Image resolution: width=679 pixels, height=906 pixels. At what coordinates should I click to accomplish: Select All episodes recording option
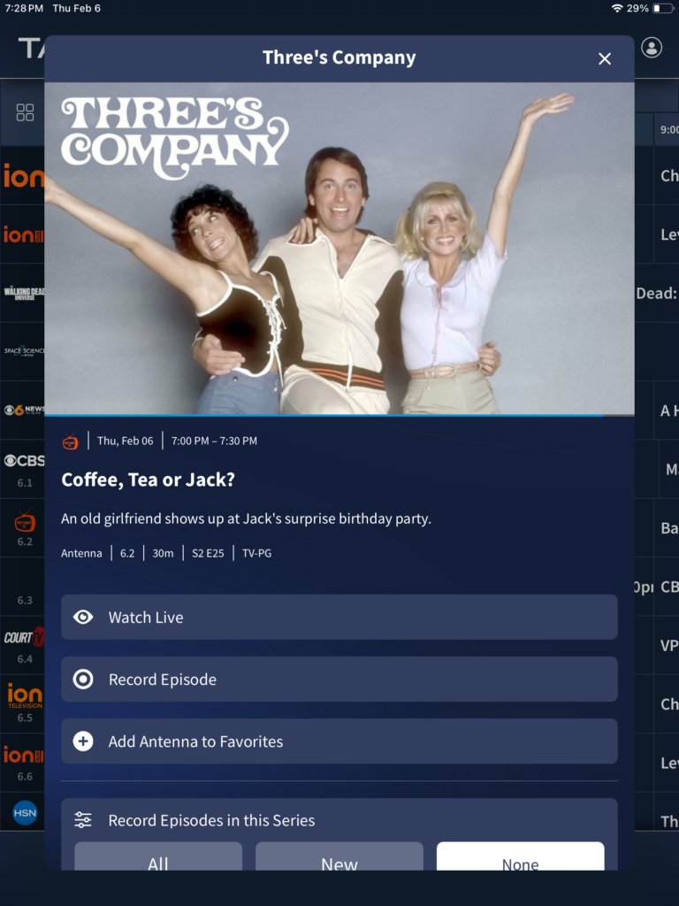[x=158, y=856]
